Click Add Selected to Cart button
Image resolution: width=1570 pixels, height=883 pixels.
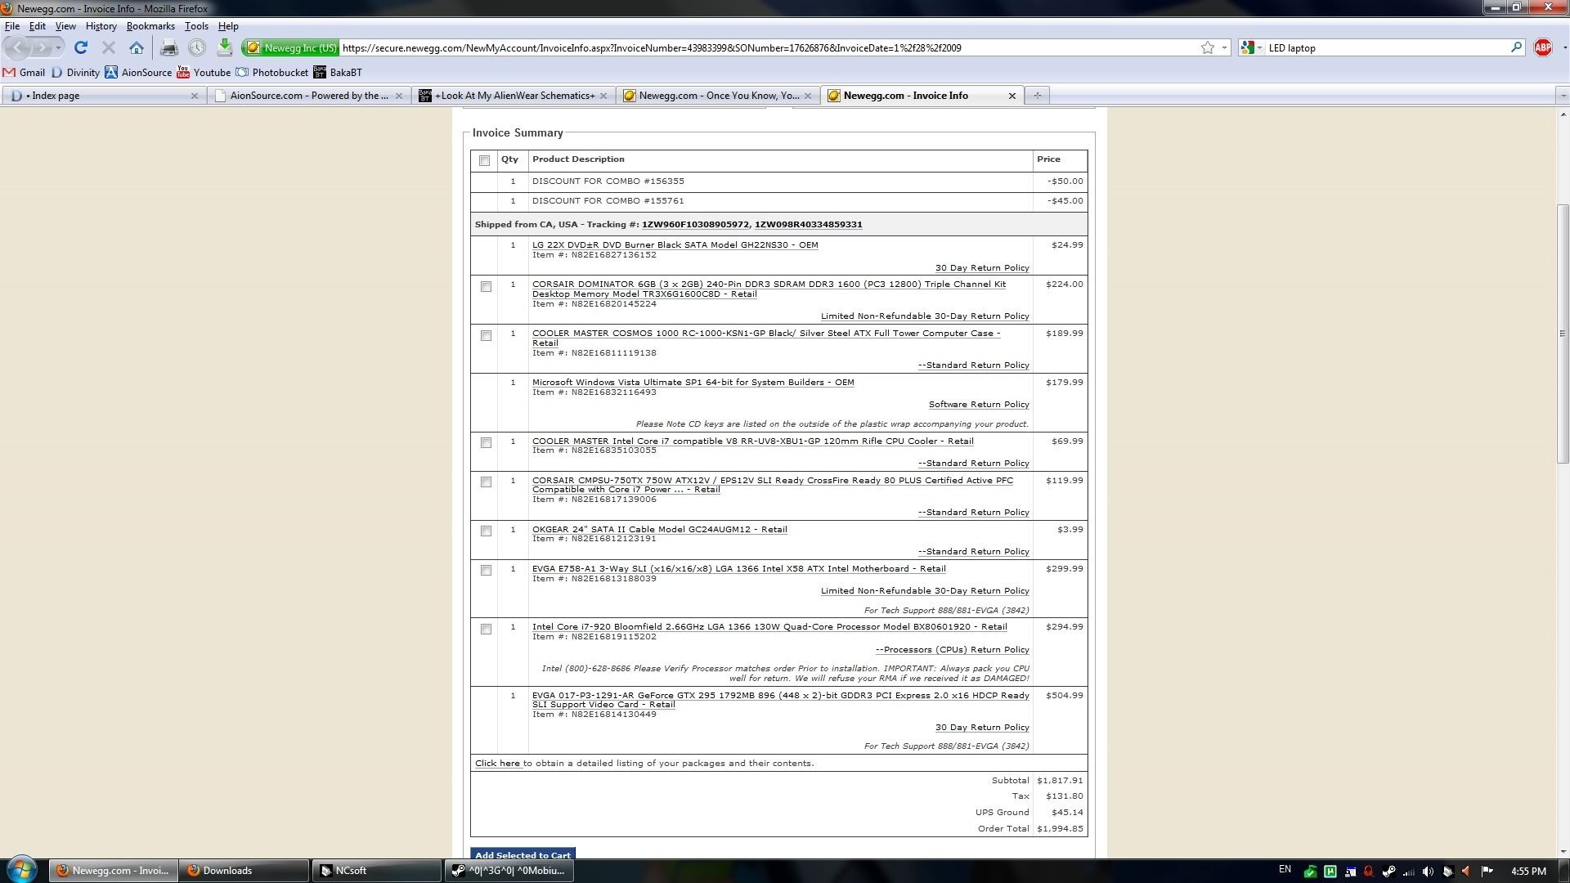(x=523, y=855)
